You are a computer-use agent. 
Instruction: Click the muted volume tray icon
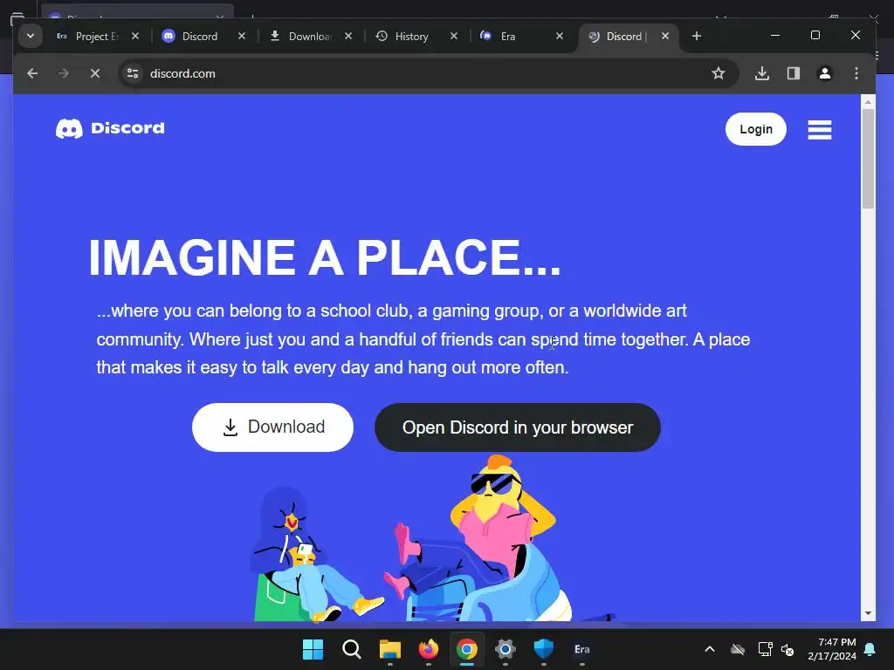(787, 649)
